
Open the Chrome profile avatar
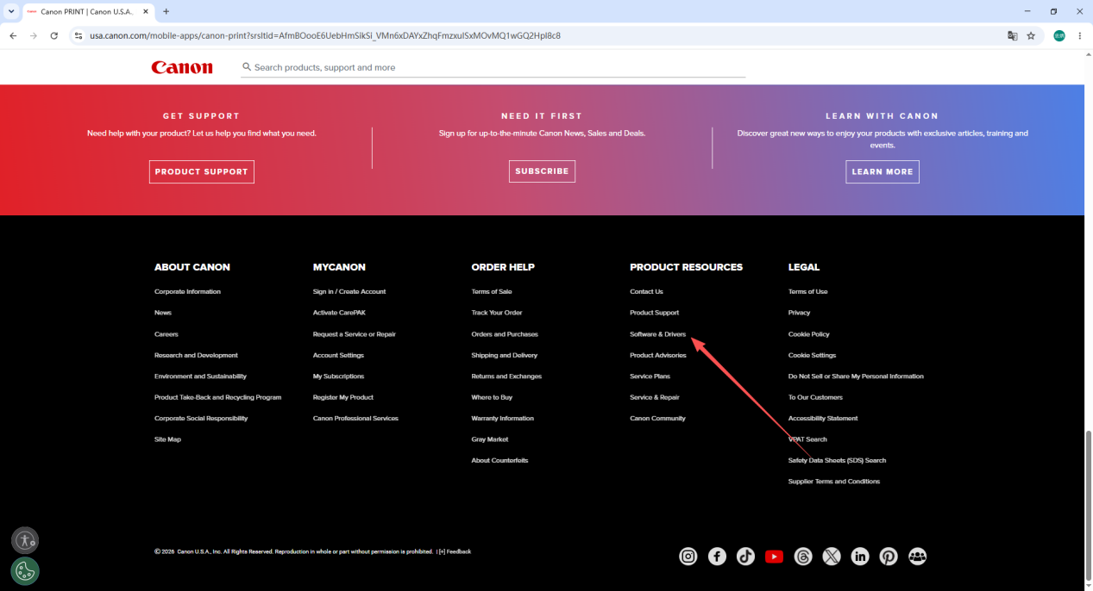1059,35
